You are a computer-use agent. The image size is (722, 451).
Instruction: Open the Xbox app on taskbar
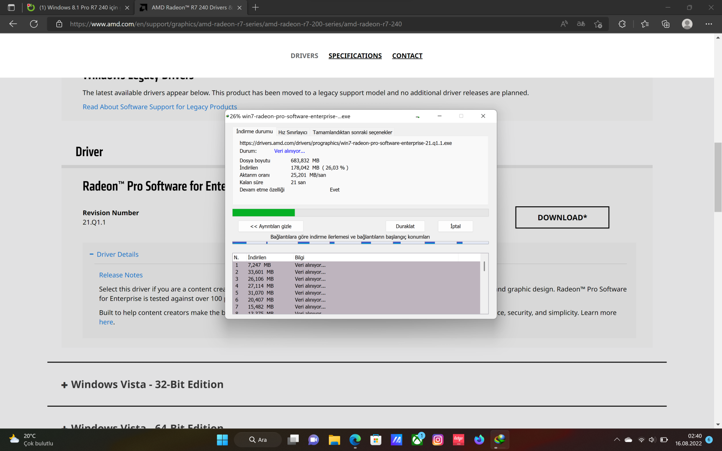(x=417, y=440)
